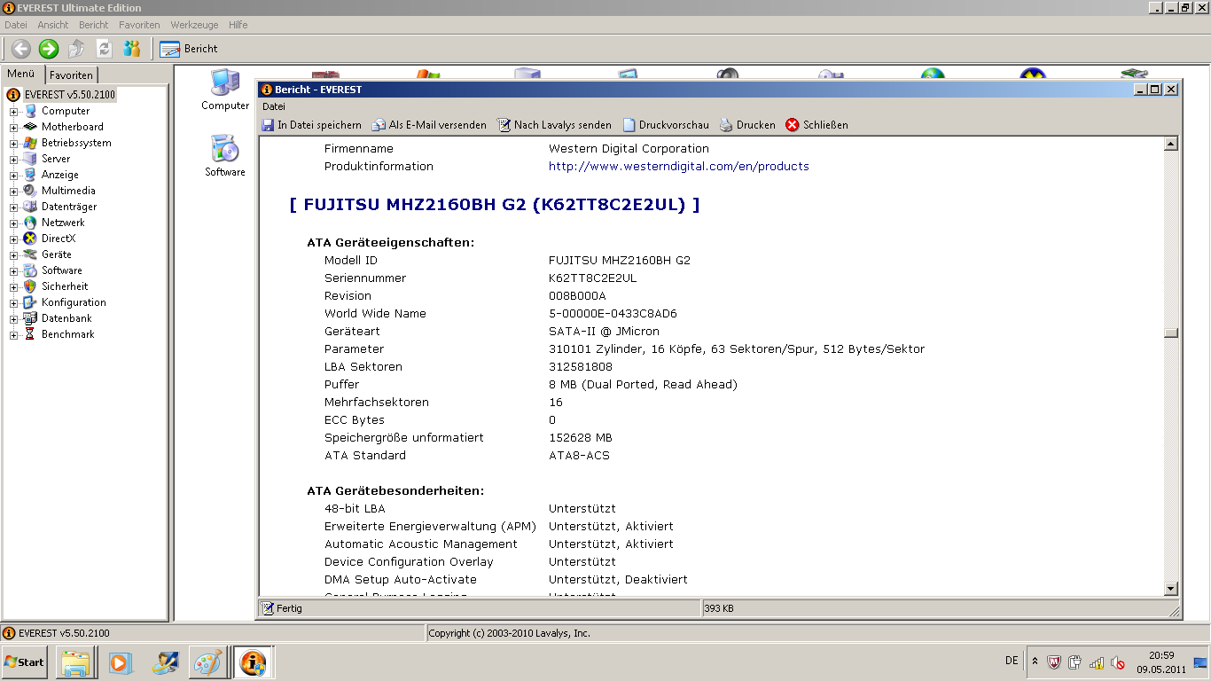Click Nach Lavalys senden

554,125
